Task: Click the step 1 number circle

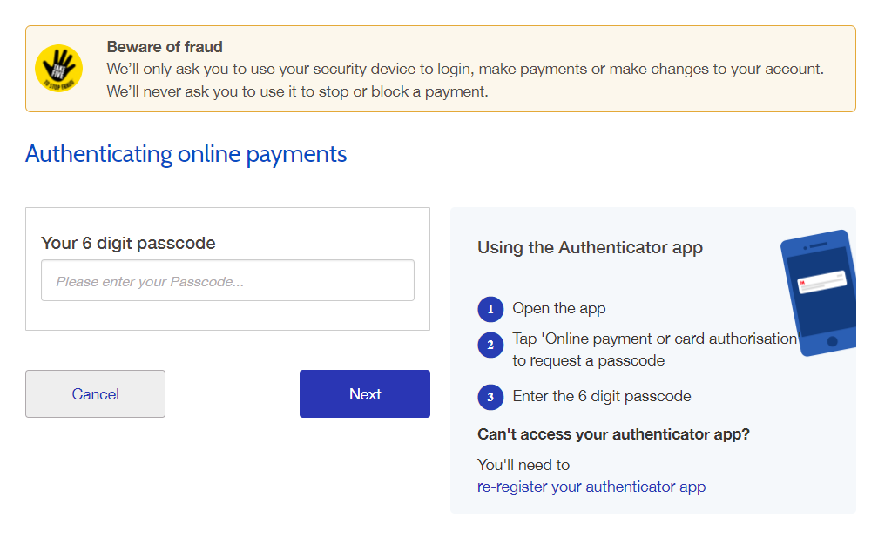Action: point(490,309)
